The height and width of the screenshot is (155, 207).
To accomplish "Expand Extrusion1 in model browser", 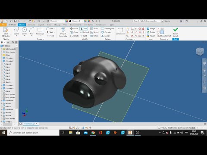I will 1,58.
